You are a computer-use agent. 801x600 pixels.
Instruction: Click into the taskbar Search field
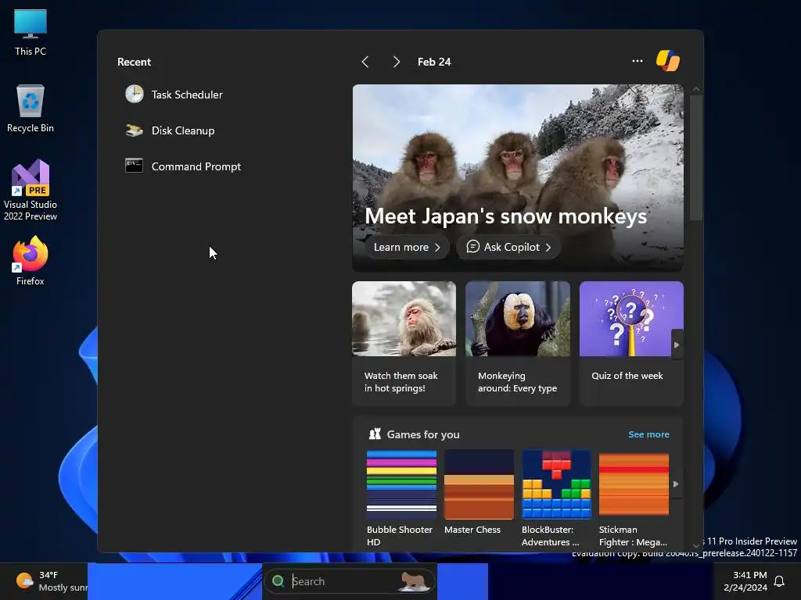click(350, 581)
